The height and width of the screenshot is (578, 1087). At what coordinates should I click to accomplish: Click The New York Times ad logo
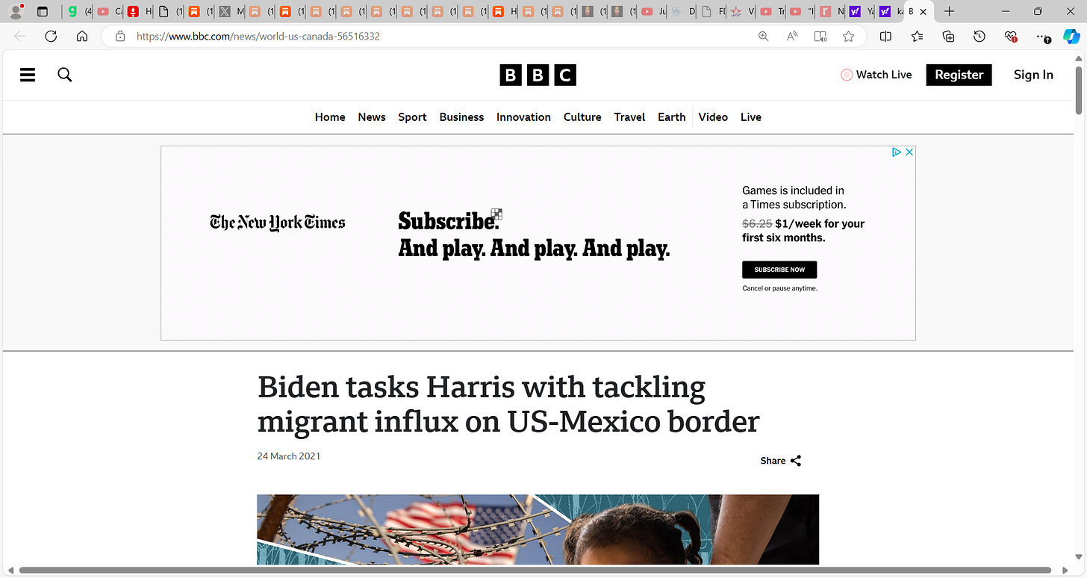[278, 223]
